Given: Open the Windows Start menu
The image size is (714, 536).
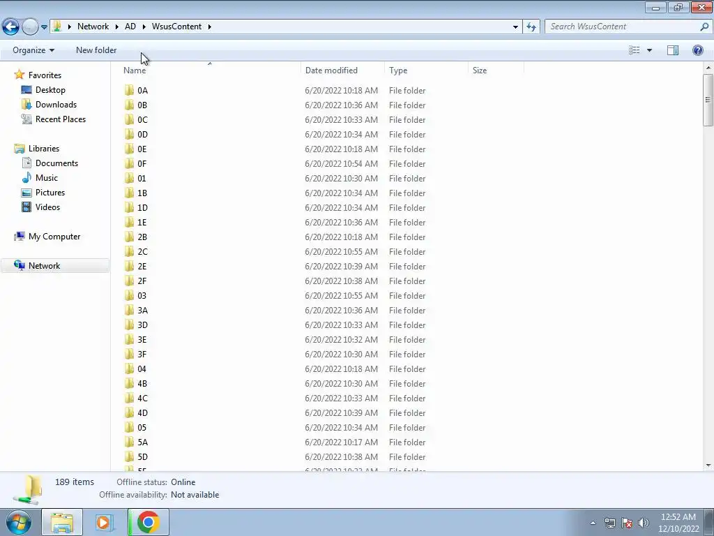Looking at the screenshot, I should [19, 522].
